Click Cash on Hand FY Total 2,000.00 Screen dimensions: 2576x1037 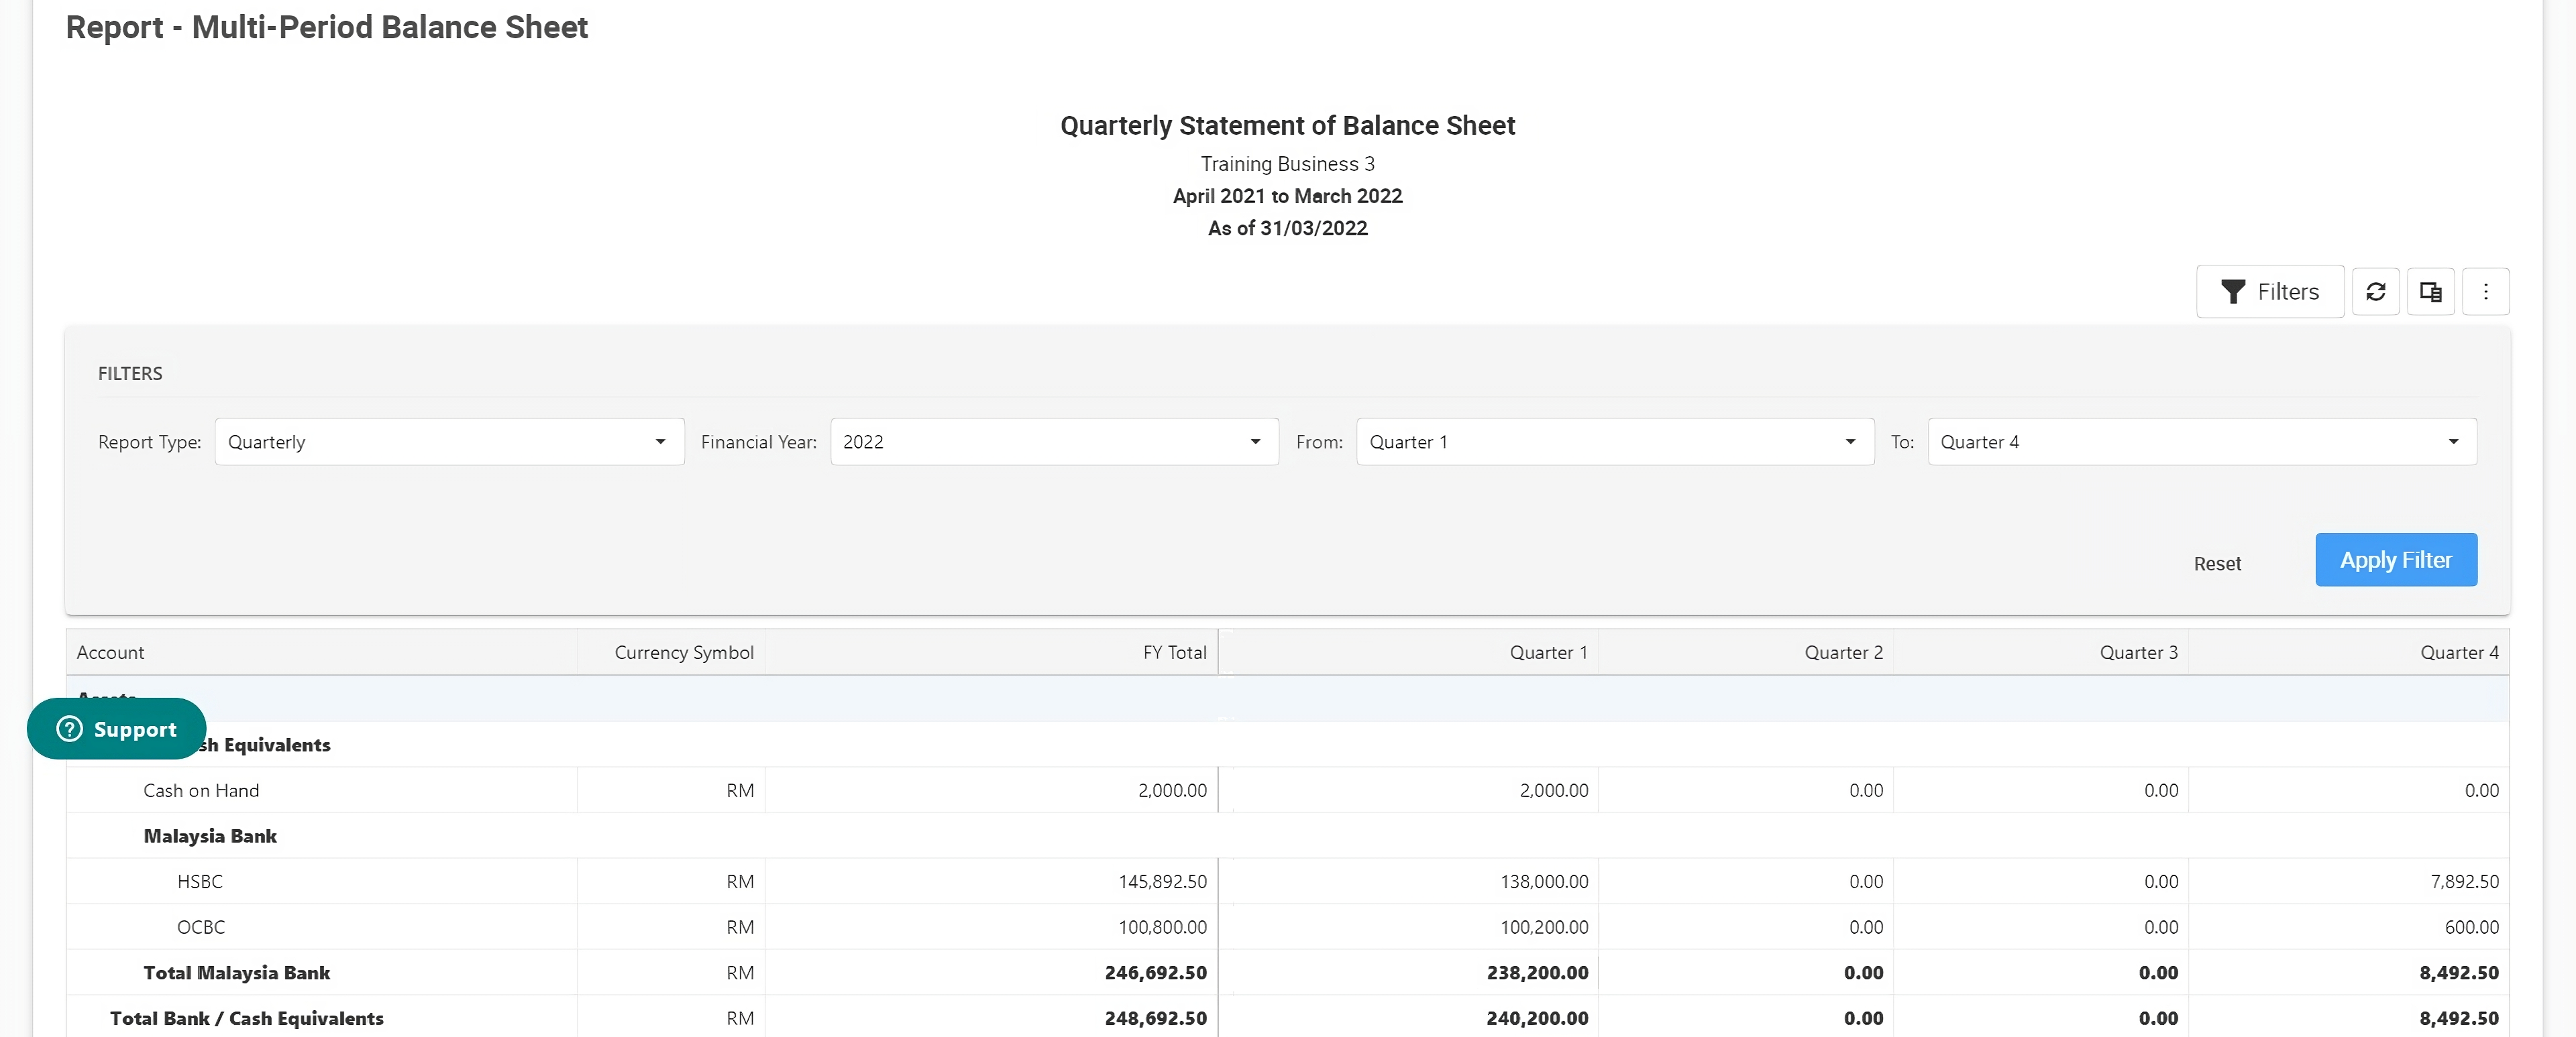1172,790
